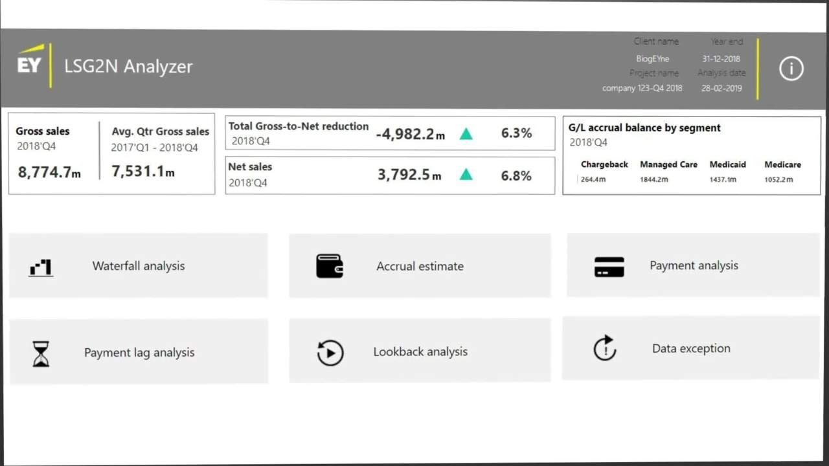Screen dimensions: 829x466
Task: Select the Chargeback segment balance 264.4m
Action: [x=593, y=179]
